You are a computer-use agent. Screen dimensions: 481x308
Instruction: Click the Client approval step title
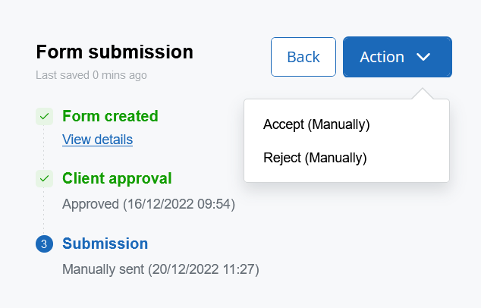tap(117, 179)
